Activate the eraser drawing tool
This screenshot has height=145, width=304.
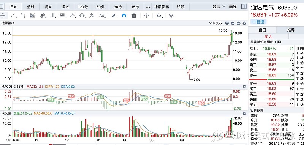click(114, 16)
